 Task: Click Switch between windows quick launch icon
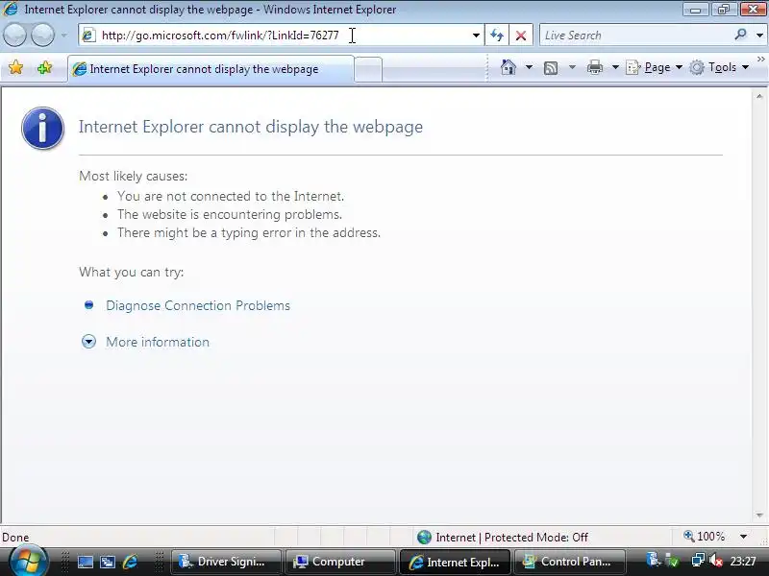click(108, 562)
